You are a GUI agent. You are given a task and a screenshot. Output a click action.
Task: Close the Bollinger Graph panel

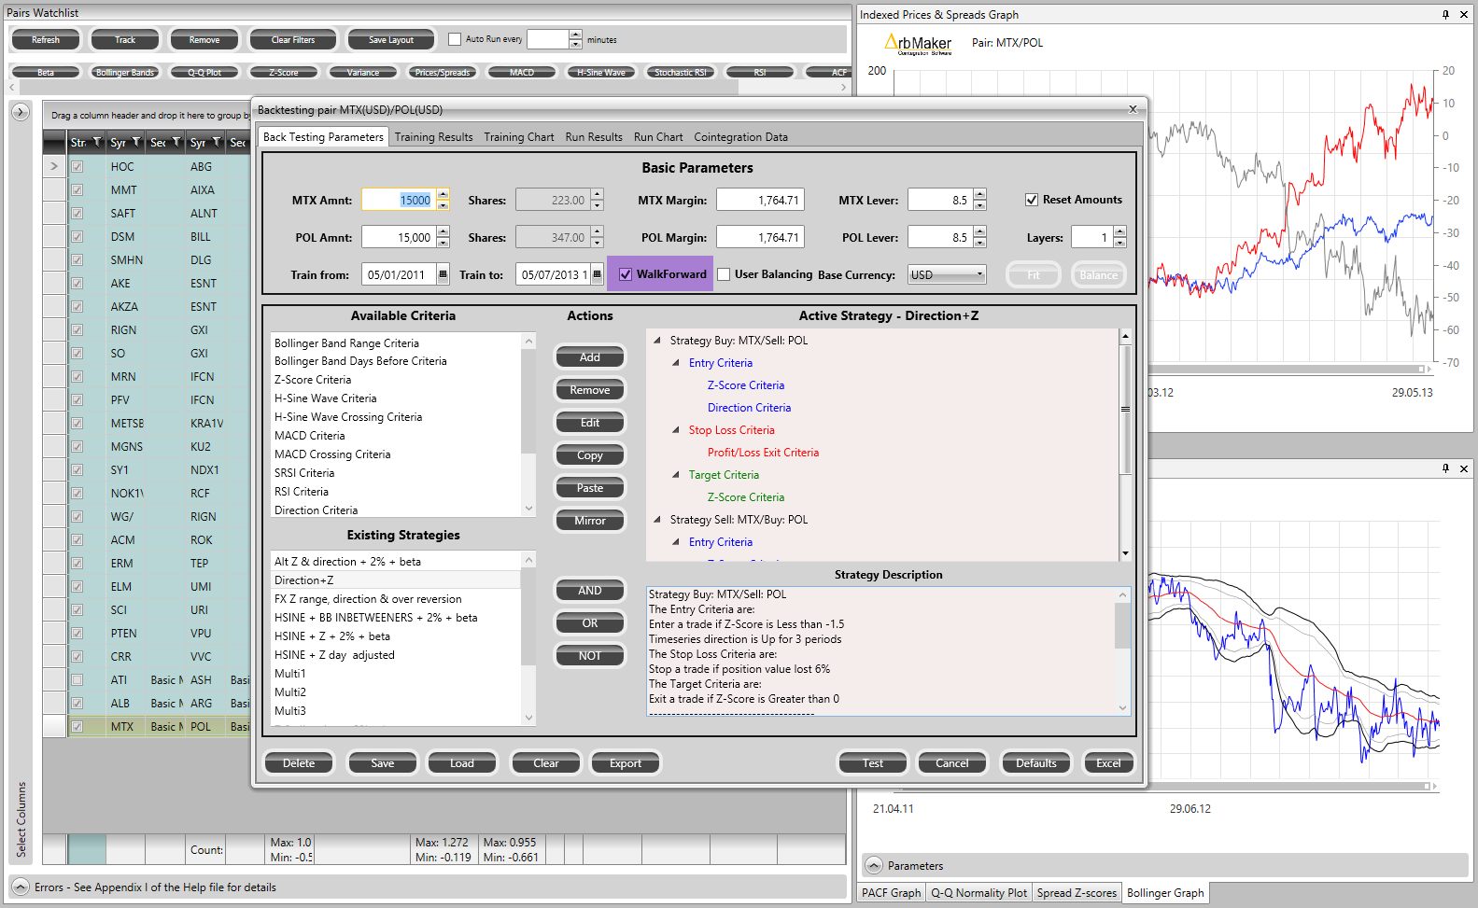pyautogui.click(x=1463, y=468)
